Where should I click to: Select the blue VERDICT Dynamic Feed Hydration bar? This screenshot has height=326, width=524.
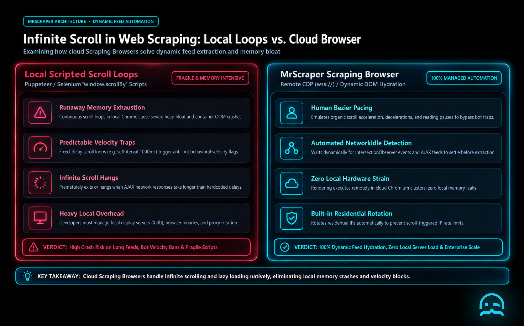(388, 247)
